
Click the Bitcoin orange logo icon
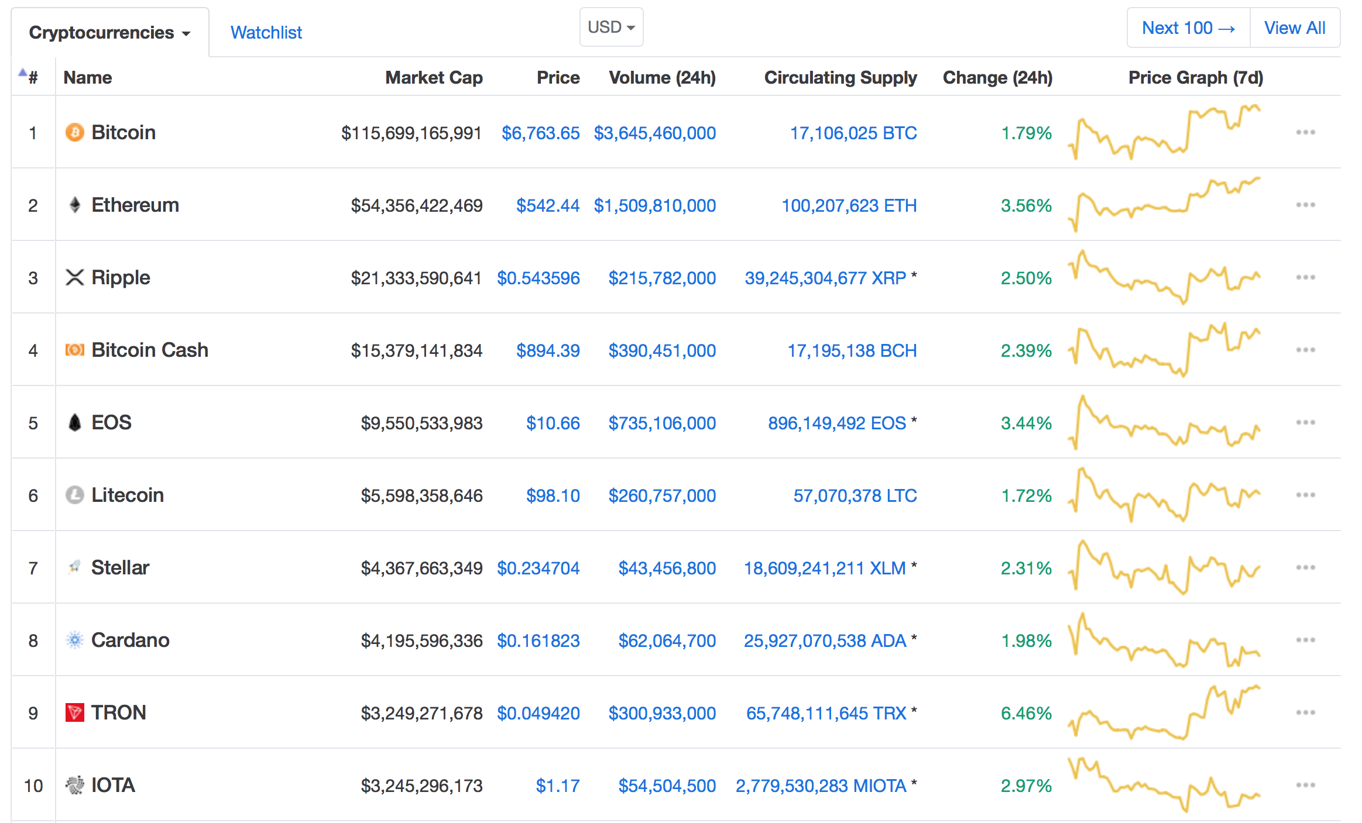74,132
